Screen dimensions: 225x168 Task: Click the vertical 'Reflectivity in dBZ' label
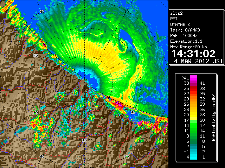(213, 118)
